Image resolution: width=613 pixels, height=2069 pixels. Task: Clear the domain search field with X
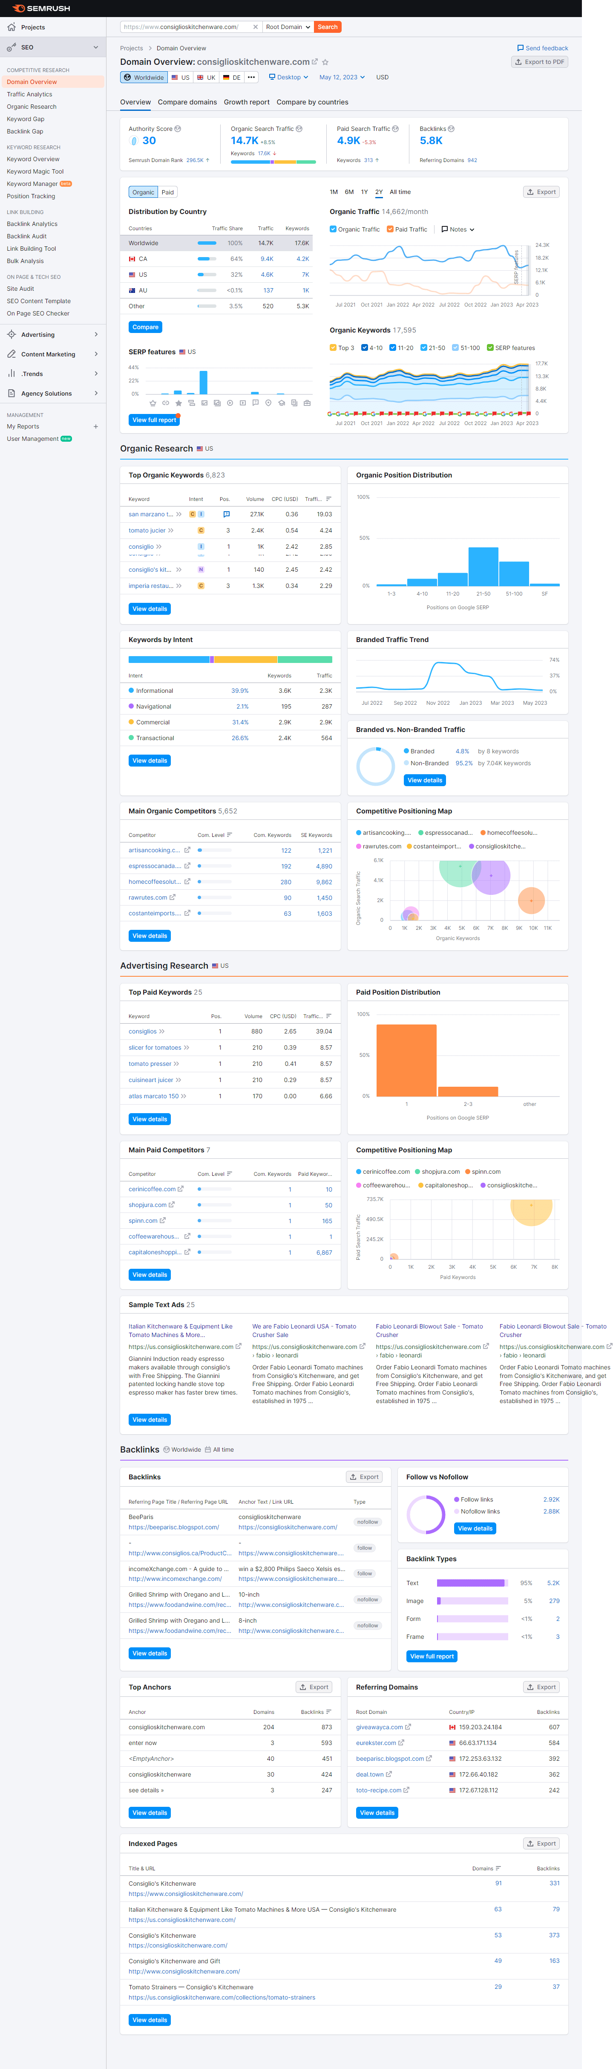click(255, 27)
